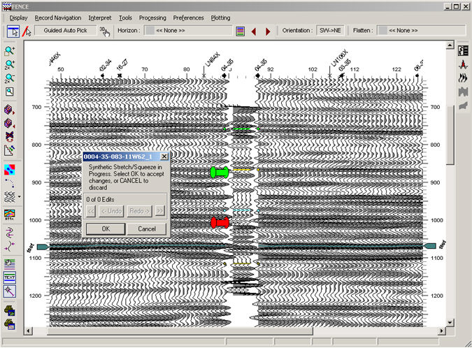The image size is (472, 348).
Task: Select the wiggle trace display icon
Action: (x=10, y=196)
